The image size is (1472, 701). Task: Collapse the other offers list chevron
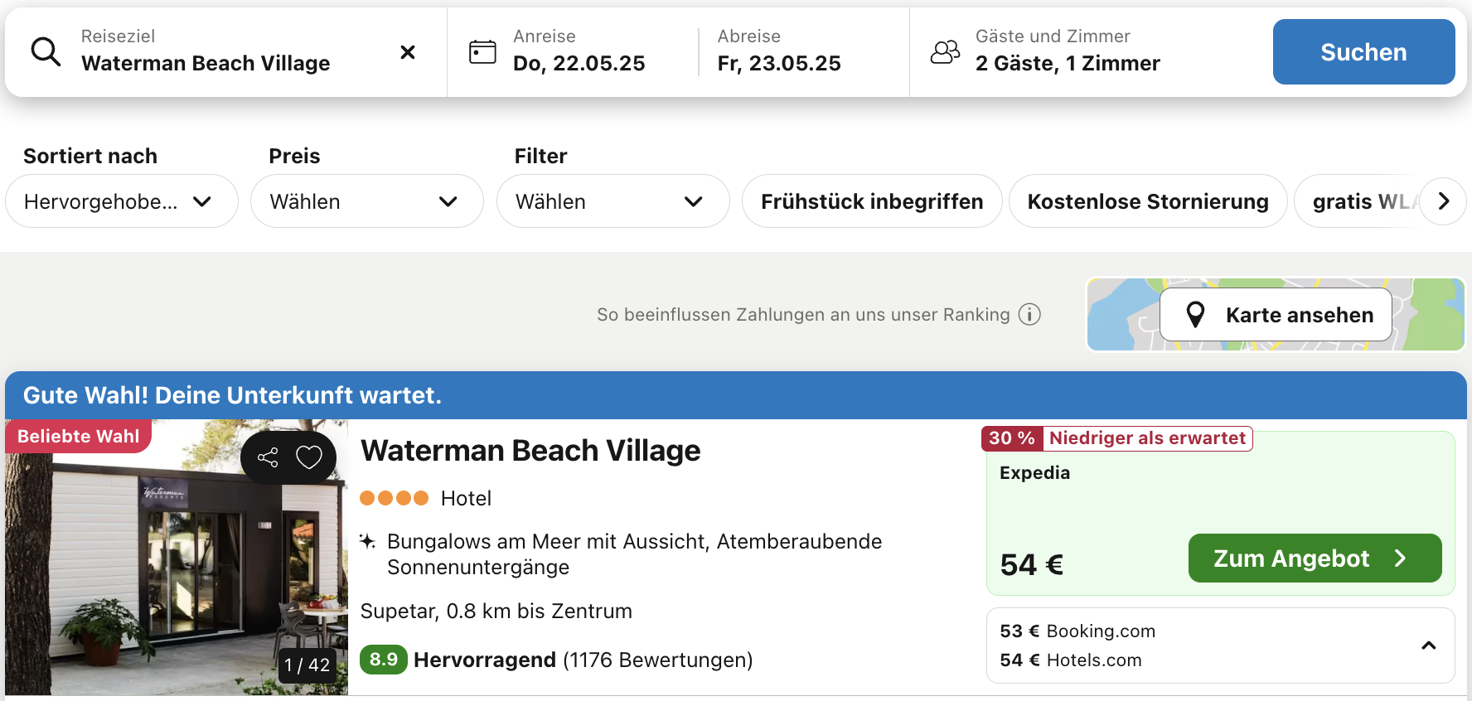click(1429, 645)
